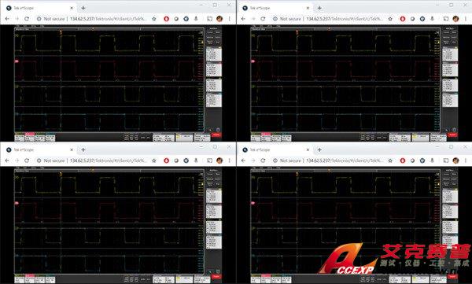The image size is (472, 284).
Task: Click the blue circular extension icon in top-right toolbar
Action: pos(422,19)
